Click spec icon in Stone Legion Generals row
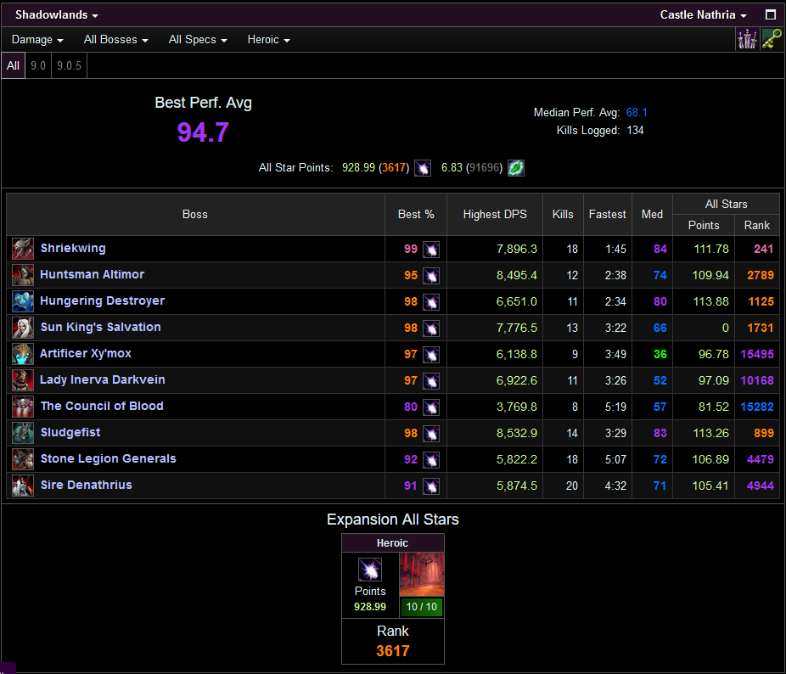786x674 pixels. point(431,460)
